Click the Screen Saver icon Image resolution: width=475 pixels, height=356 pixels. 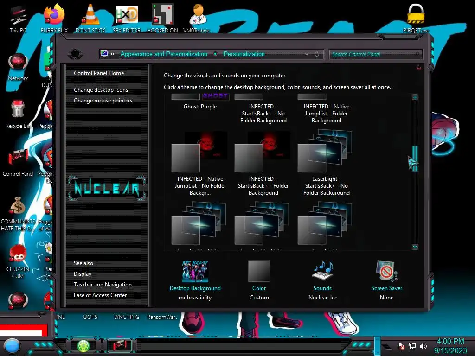point(386,271)
